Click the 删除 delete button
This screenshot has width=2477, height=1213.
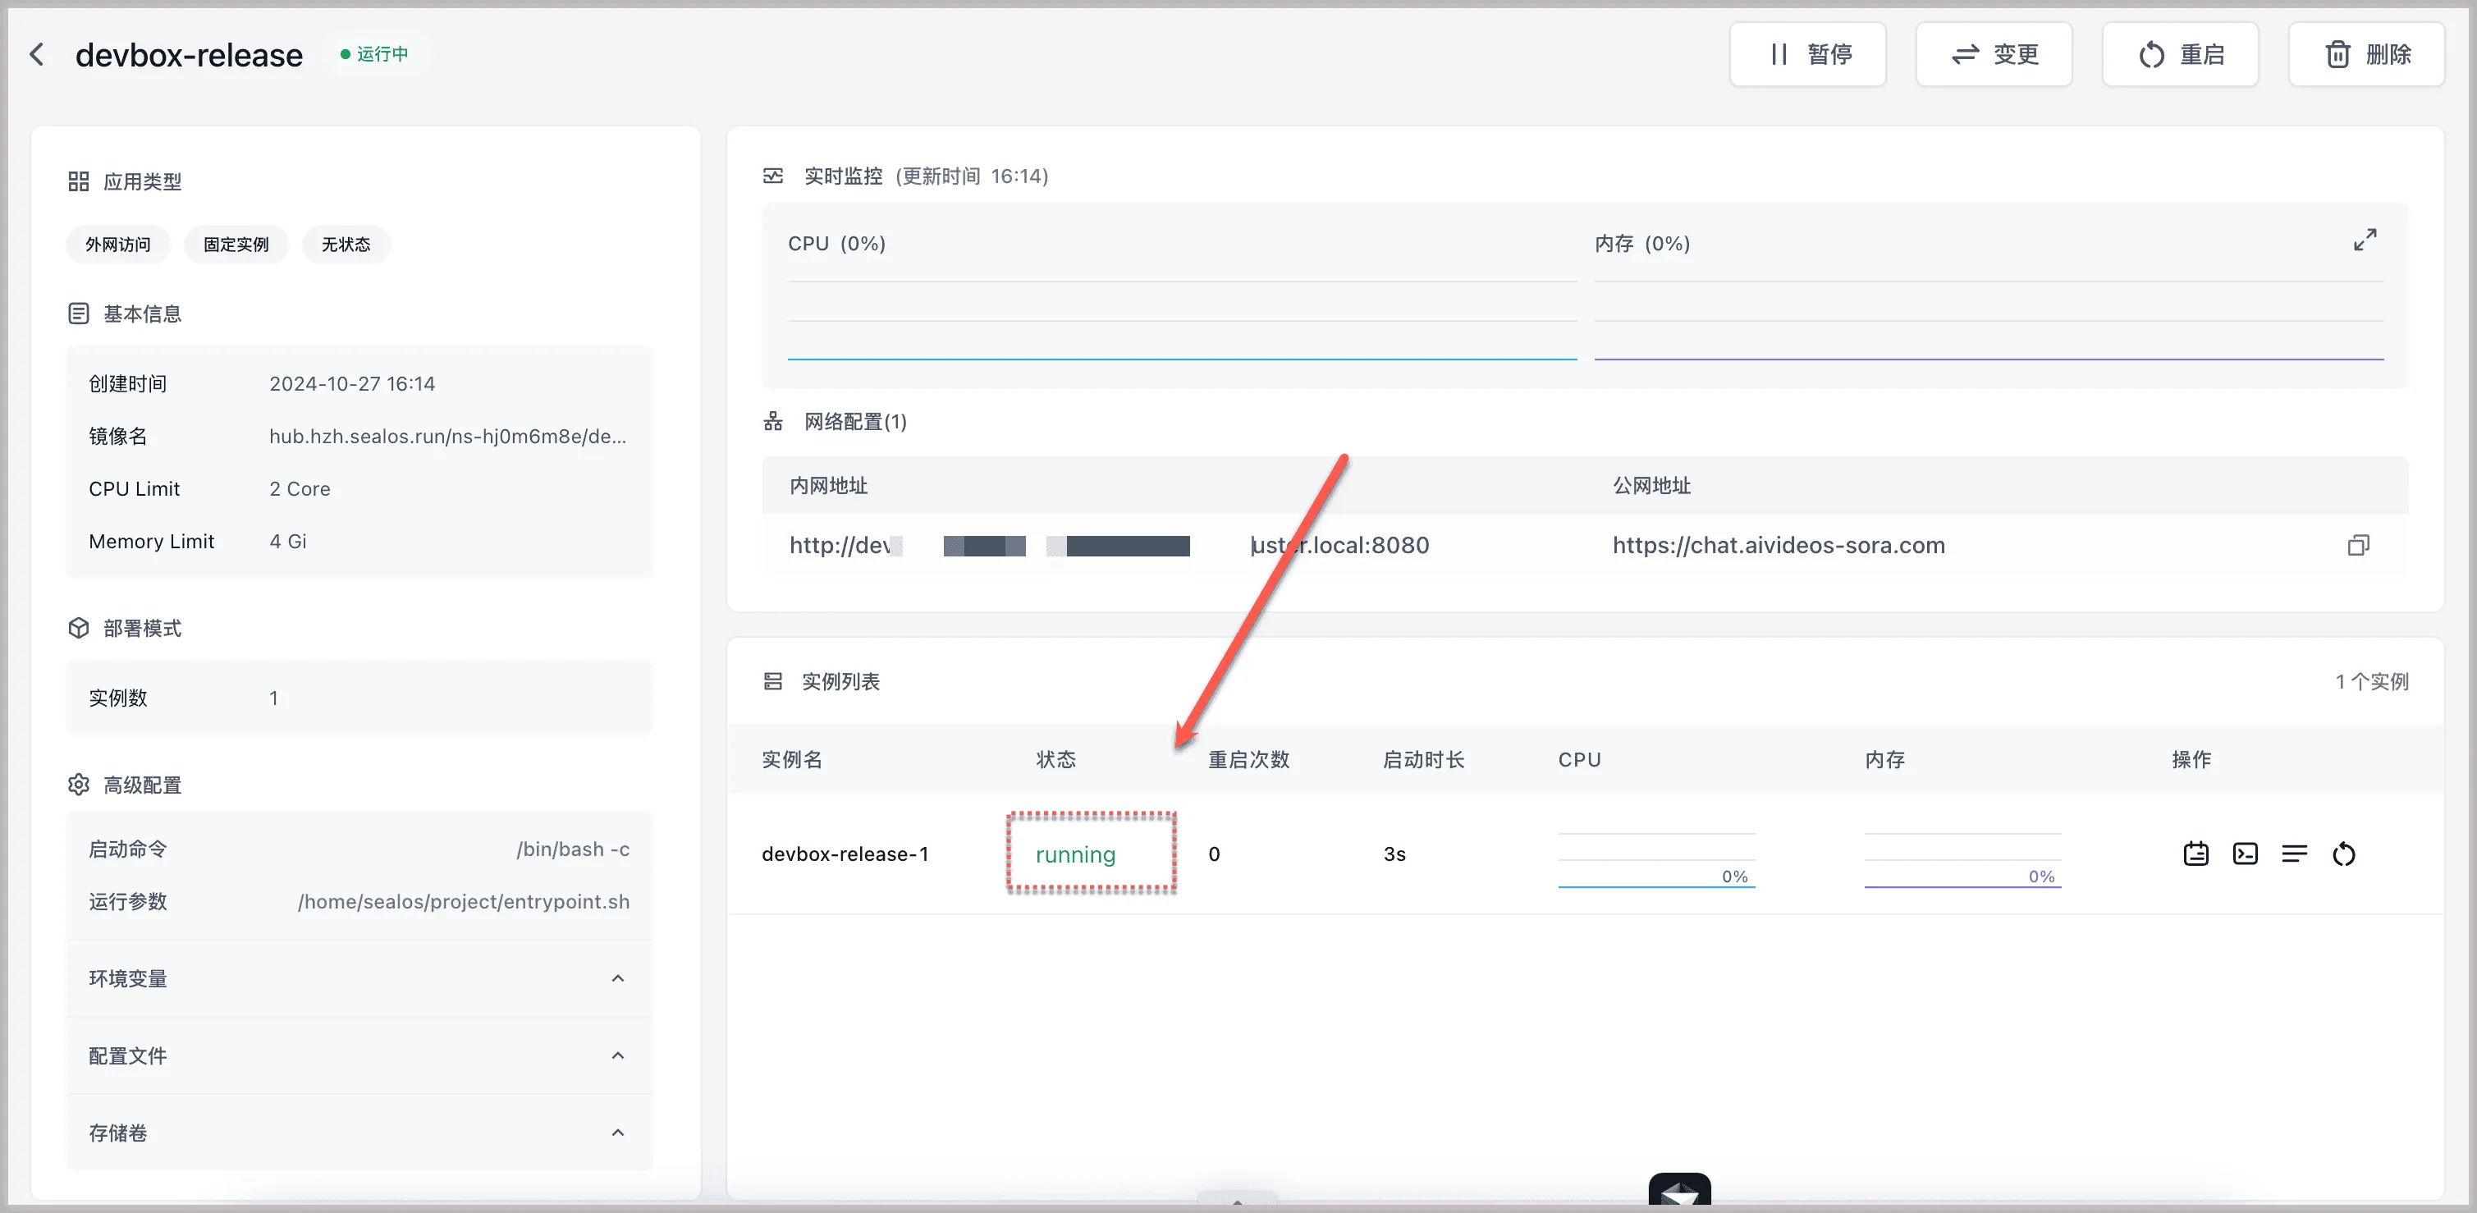click(x=2365, y=55)
